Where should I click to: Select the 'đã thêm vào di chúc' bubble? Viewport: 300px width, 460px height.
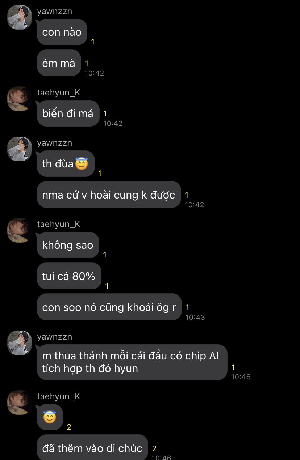(92, 448)
